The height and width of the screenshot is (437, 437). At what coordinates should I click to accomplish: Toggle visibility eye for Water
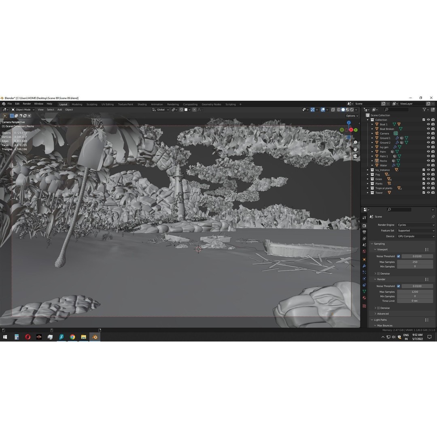pos(429,165)
